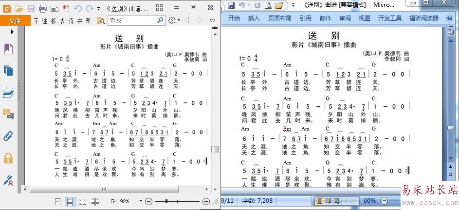Print the PDF in Foxit Reader
This screenshot has width=459, height=210.
click(43, 8)
